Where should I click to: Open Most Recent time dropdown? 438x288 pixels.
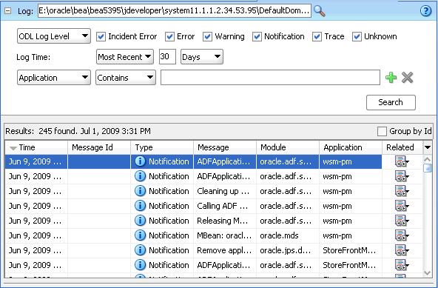tap(125, 57)
